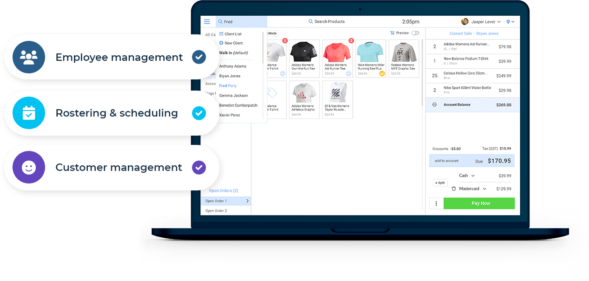The height and width of the screenshot is (281, 589).
Task: Select Adidas Womens Adi Runner Tee product
Action: point(337,59)
